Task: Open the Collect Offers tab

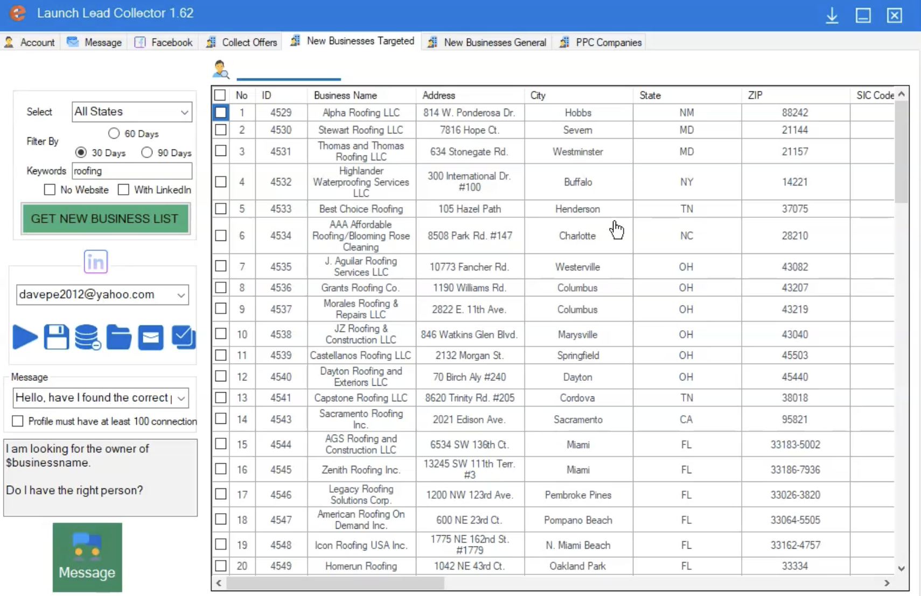Action: click(242, 42)
